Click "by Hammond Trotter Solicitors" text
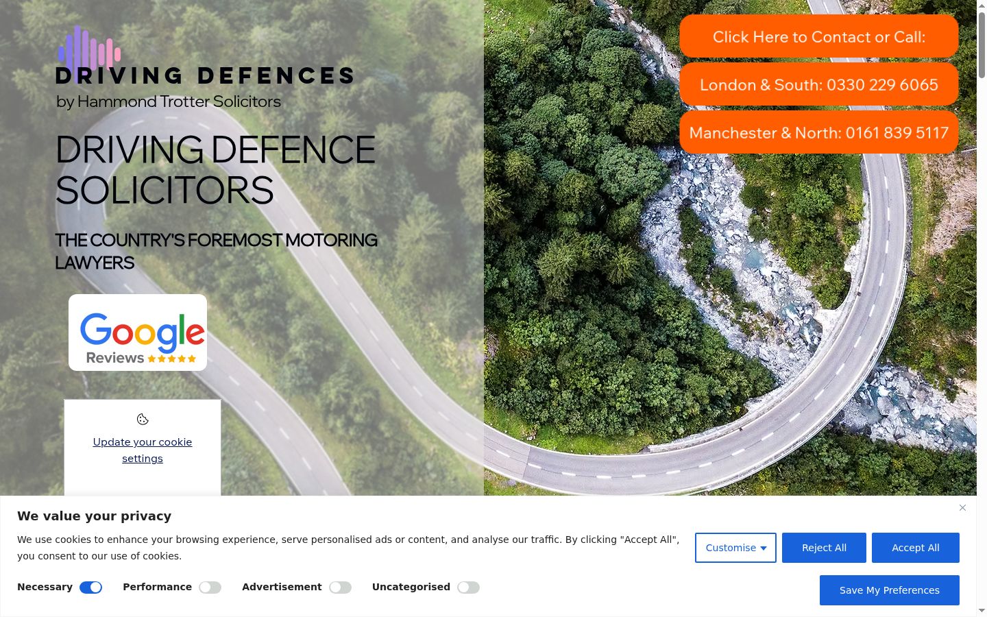 click(x=169, y=101)
